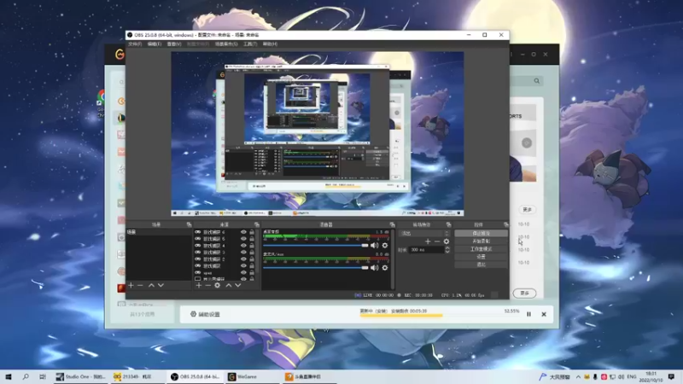This screenshot has height=384, width=683.
Task: Add a new scene with plus icon
Action: [x=131, y=285]
